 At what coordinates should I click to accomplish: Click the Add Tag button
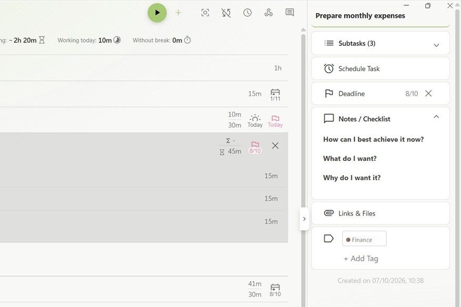coord(360,259)
